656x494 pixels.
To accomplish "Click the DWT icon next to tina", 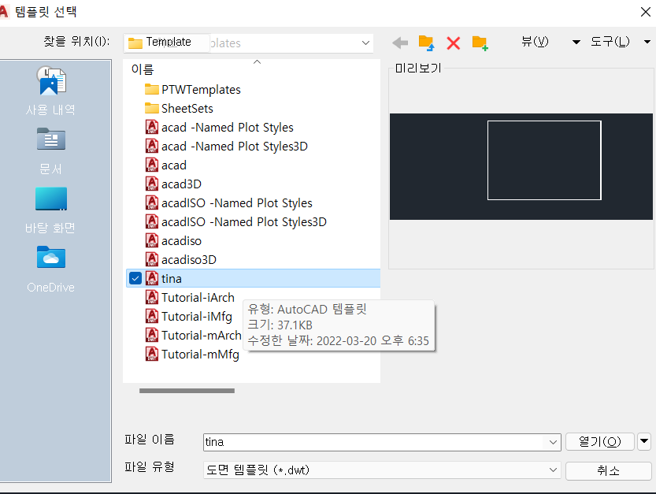I will pyautogui.click(x=152, y=278).
